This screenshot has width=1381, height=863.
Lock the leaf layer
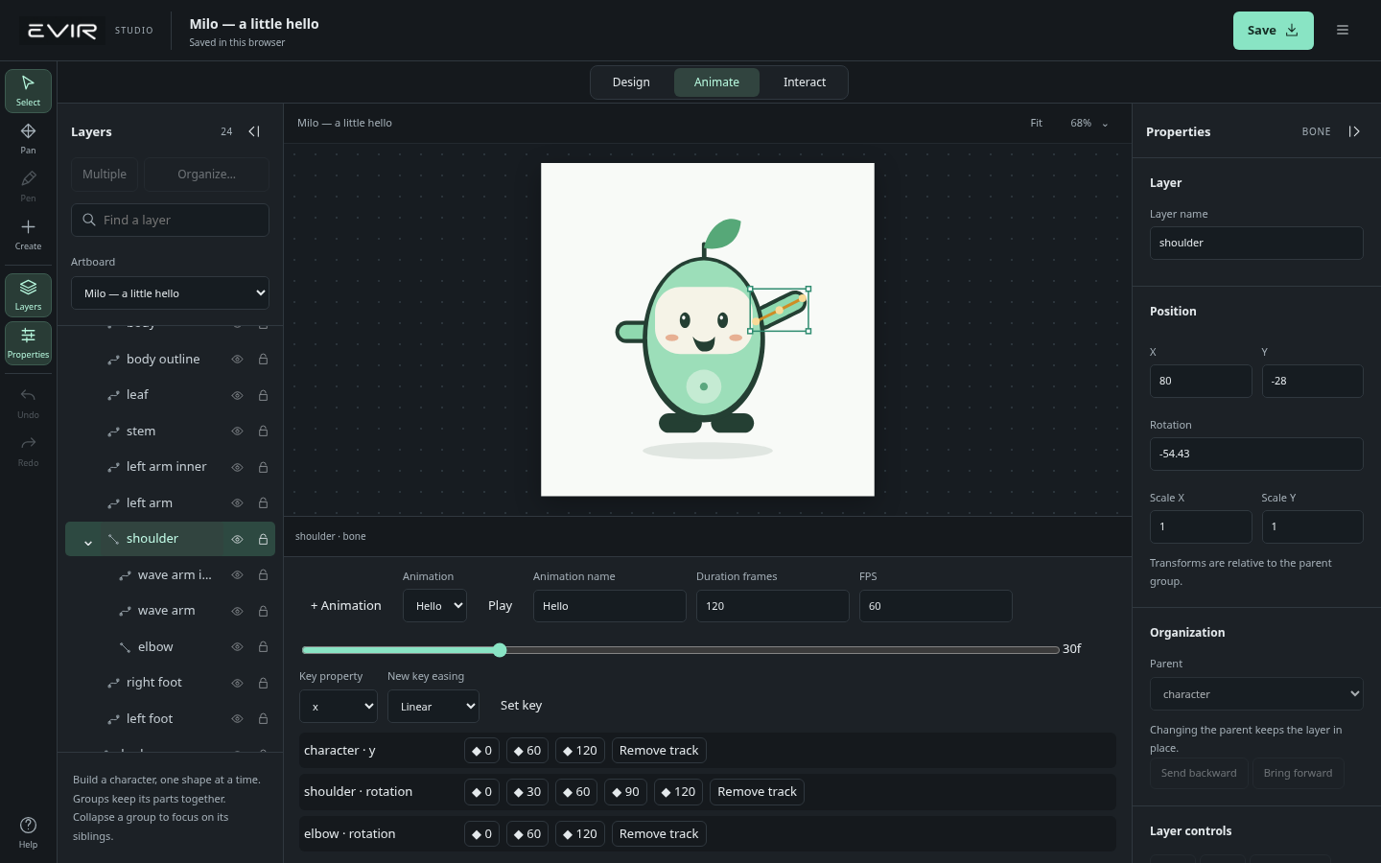click(x=263, y=395)
